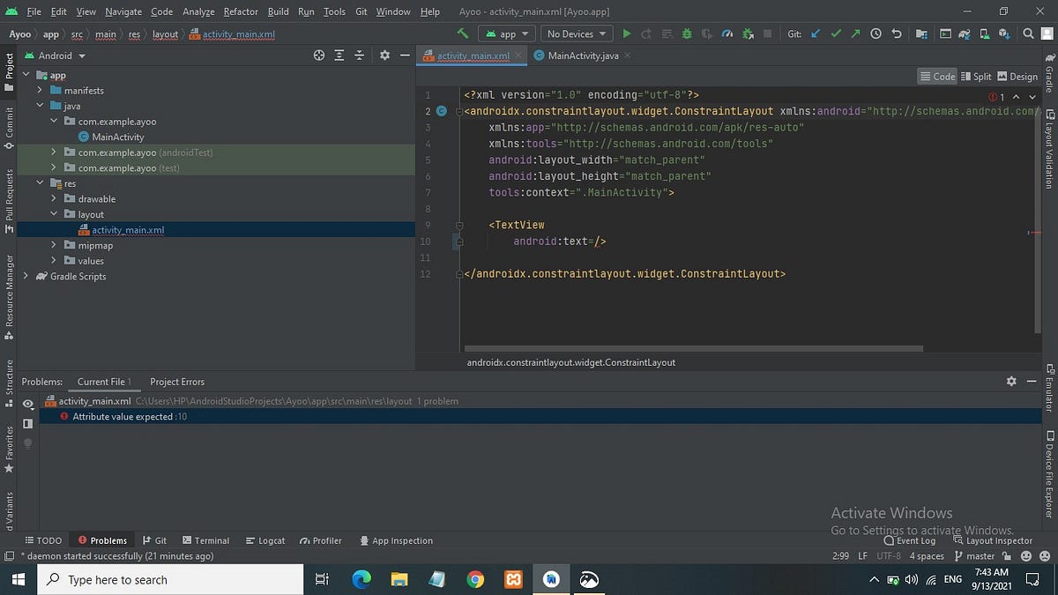Open Device Manager from the toolbar
The image size is (1058, 595).
click(x=985, y=33)
